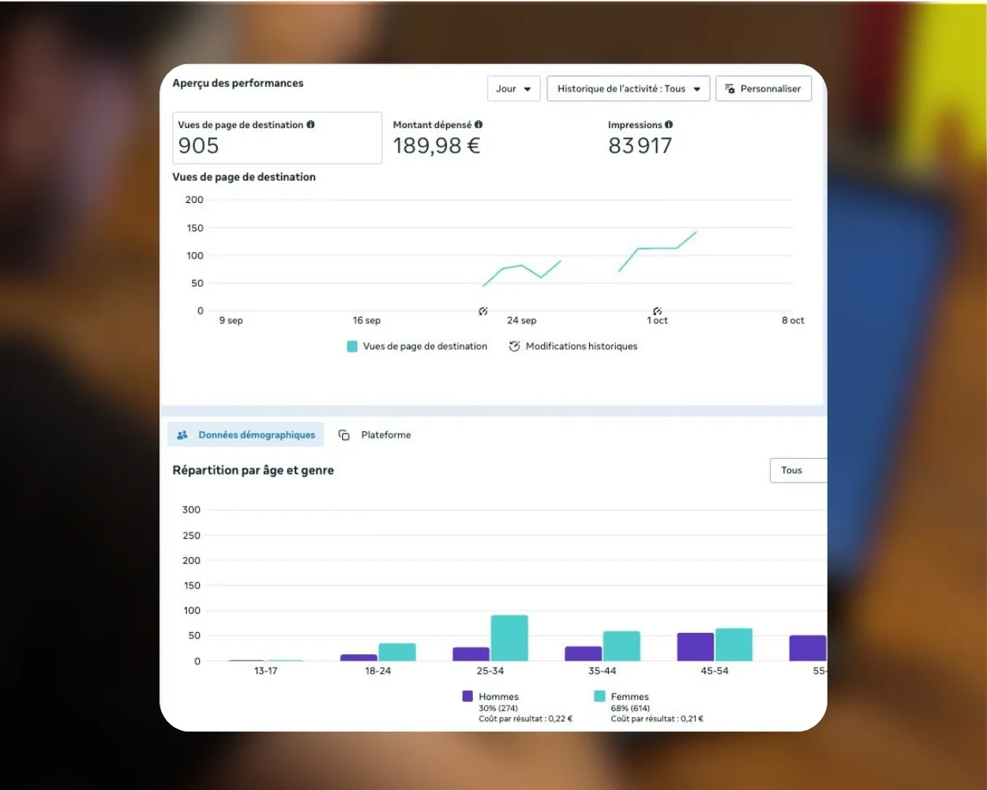Click the Femmes bar for 18-24

(x=397, y=653)
